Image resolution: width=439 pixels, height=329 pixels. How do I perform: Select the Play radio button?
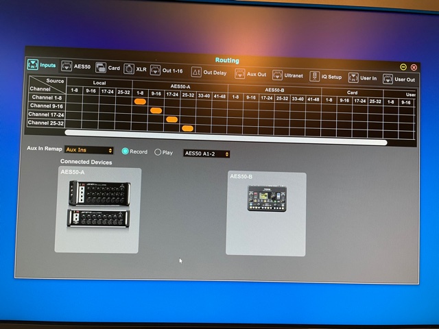tap(158, 152)
